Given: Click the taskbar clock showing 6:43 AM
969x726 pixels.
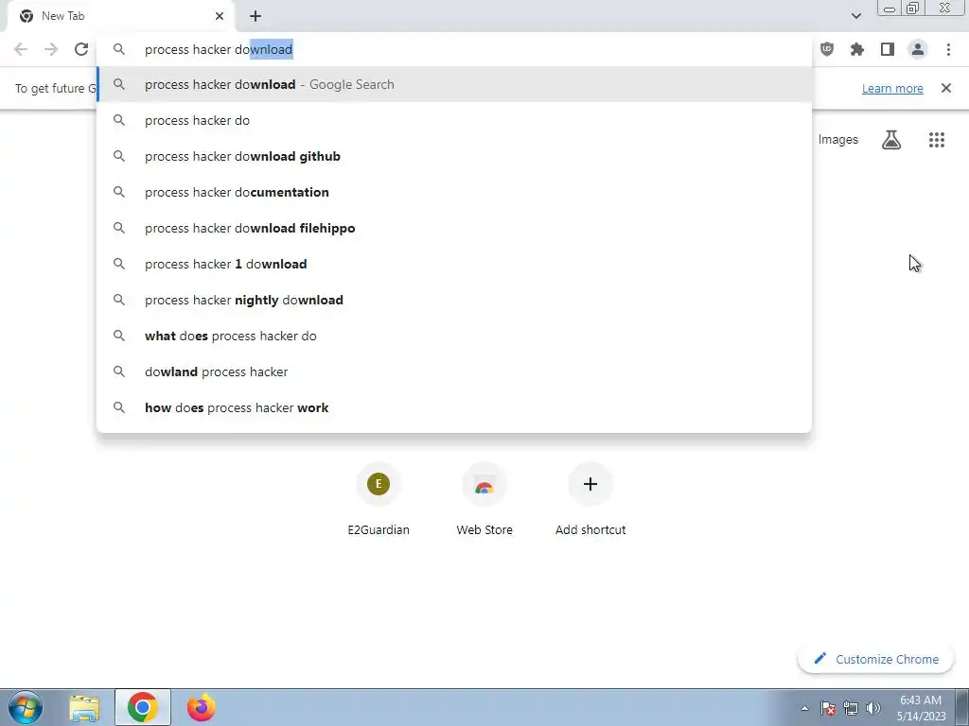Looking at the screenshot, I should tap(921, 708).
